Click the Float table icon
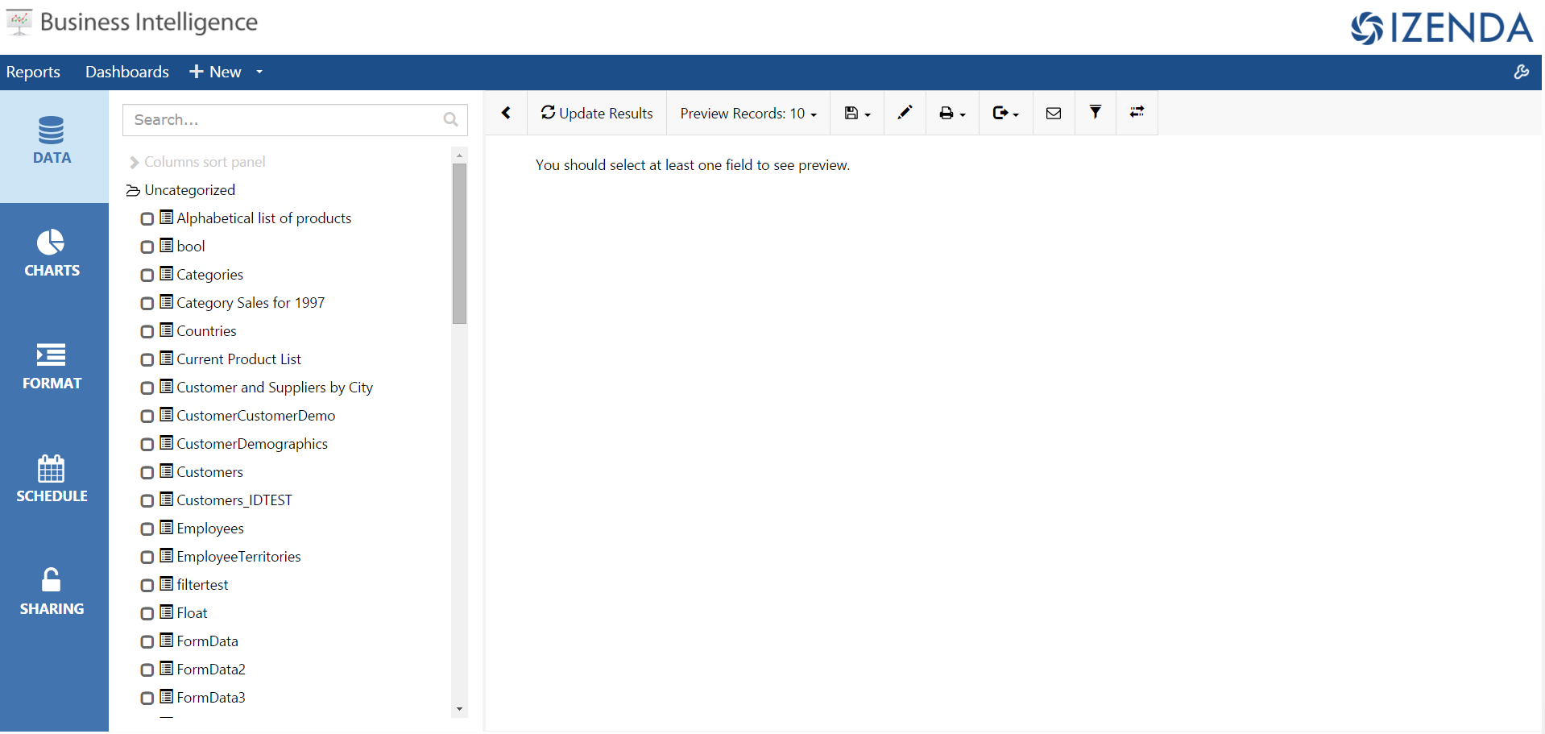The width and height of the screenshot is (1545, 734). pyautogui.click(x=167, y=612)
